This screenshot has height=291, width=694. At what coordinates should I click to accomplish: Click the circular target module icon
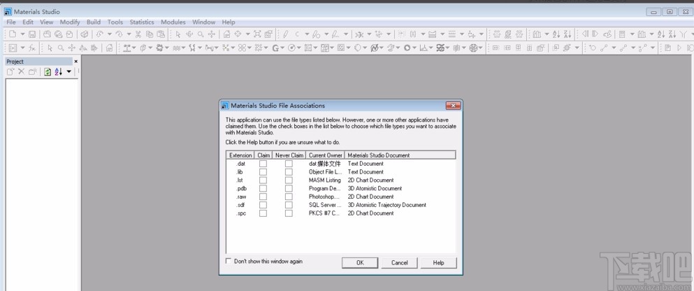coord(291,48)
